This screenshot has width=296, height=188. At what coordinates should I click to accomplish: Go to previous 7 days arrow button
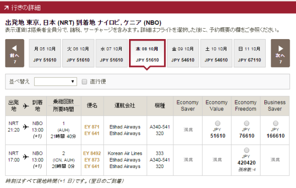pos(15,53)
